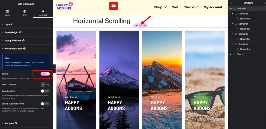Turn off the Horizontal Scroll Enable switch

(x=45, y=74)
